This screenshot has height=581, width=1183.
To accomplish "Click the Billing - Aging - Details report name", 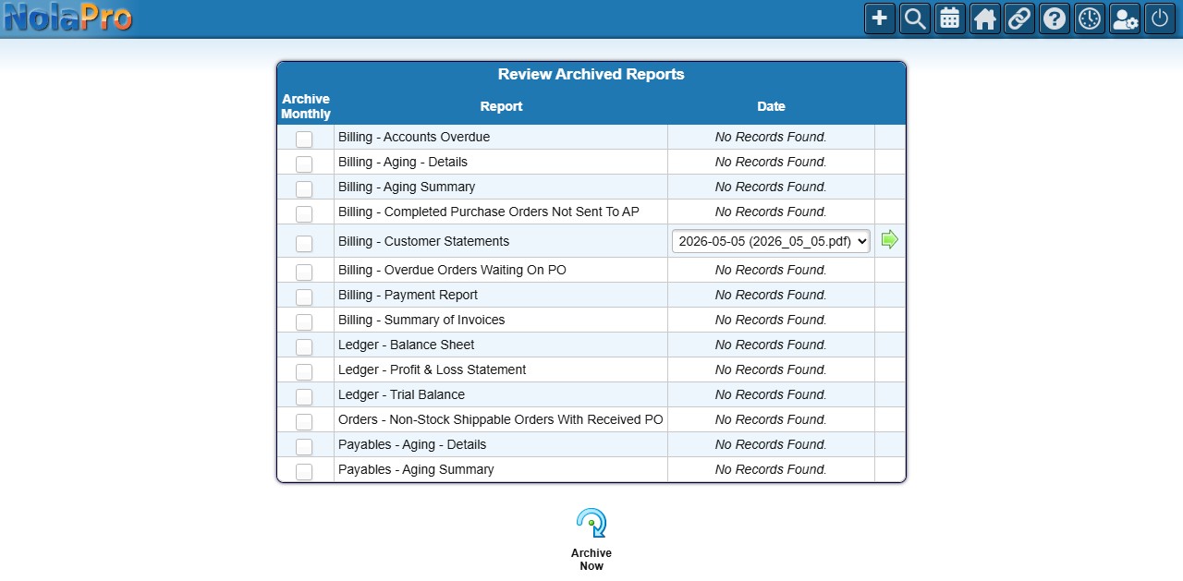I will click(x=403, y=162).
